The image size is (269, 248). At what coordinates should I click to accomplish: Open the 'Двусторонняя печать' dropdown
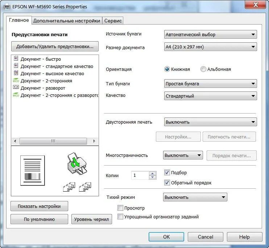[x=211, y=122]
